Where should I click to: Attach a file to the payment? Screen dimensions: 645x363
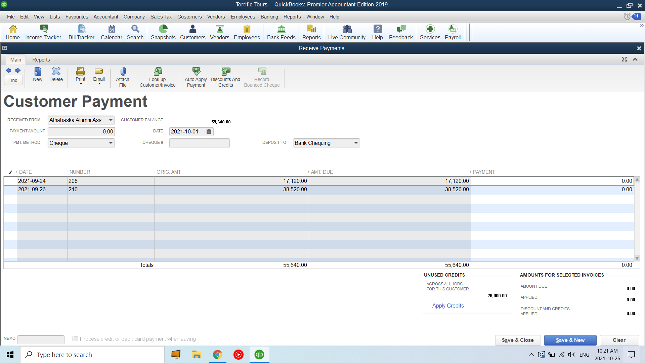(x=122, y=77)
